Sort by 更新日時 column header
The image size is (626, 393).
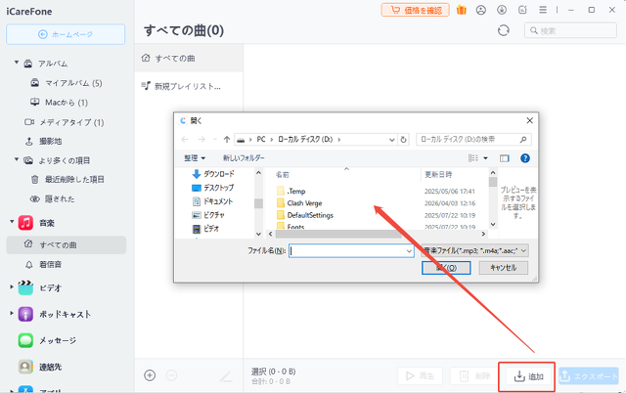[x=438, y=174]
